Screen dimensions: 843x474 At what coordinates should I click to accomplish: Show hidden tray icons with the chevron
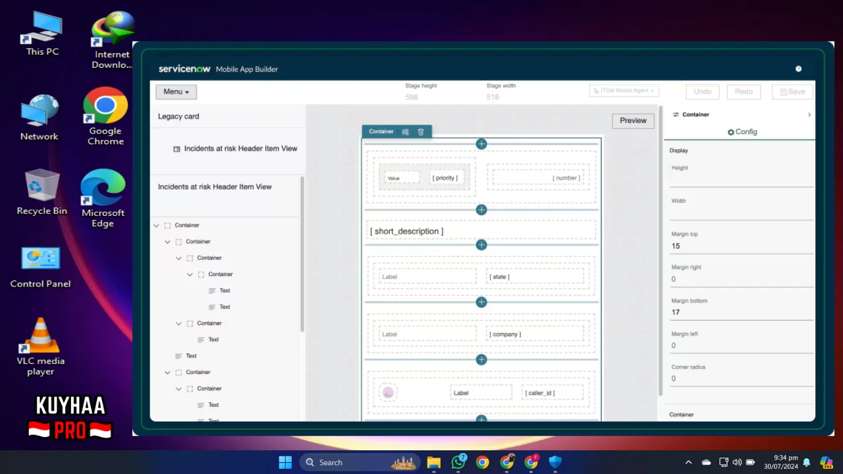tap(689, 462)
